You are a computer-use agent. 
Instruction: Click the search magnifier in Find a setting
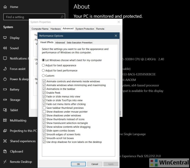(62, 17)
